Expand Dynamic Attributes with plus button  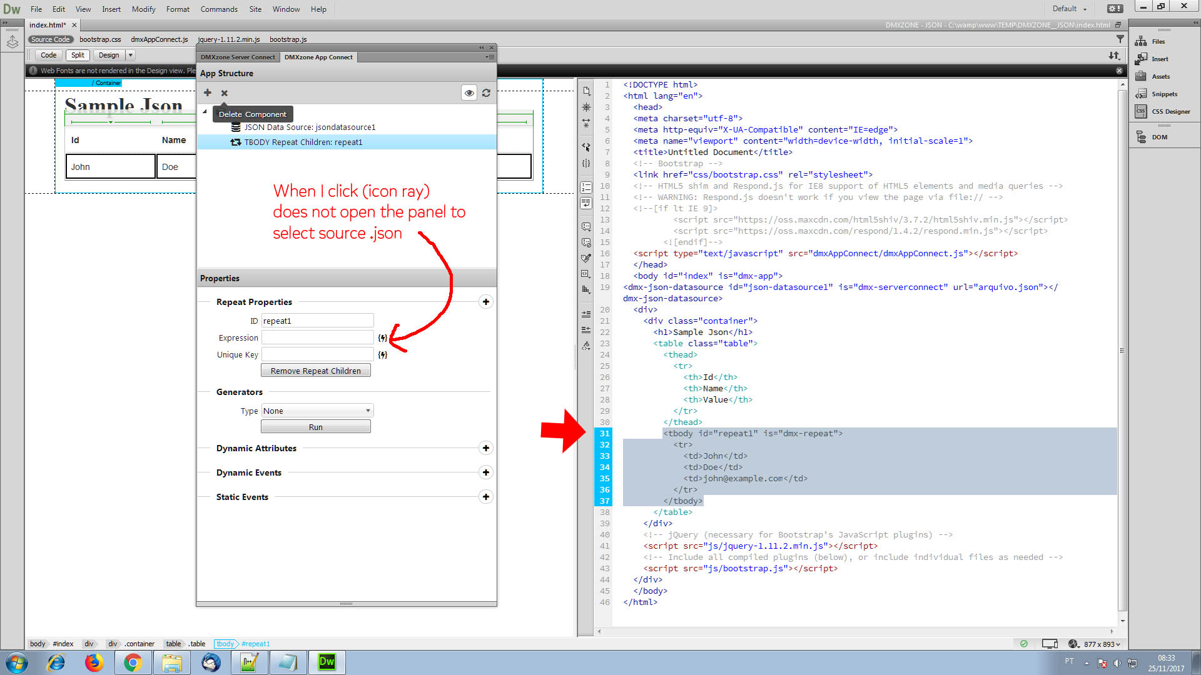[x=486, y=448]
